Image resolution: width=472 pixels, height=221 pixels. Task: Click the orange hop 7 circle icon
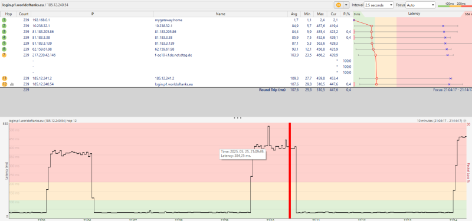click(x=4, y=55)
